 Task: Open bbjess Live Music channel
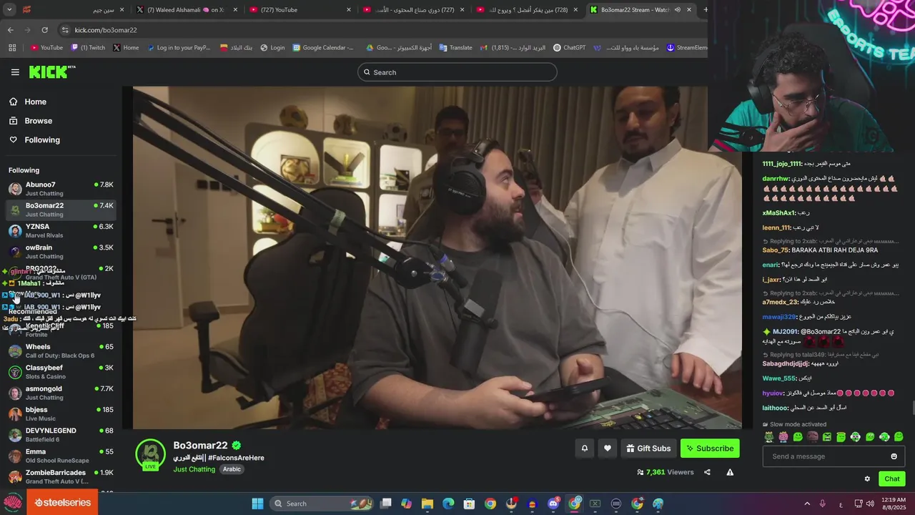(61, 414)
